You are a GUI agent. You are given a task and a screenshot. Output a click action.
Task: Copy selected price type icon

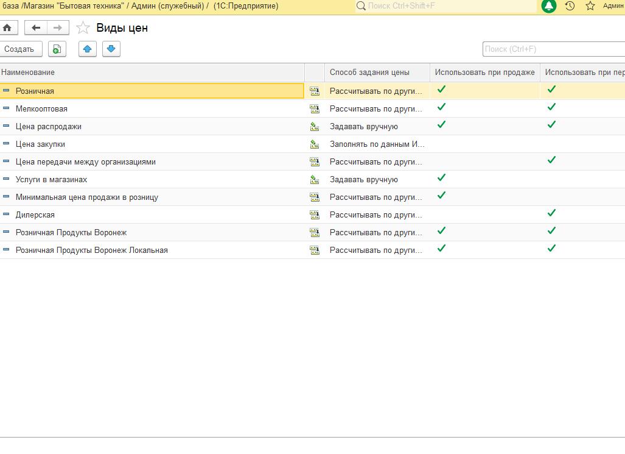57,49
